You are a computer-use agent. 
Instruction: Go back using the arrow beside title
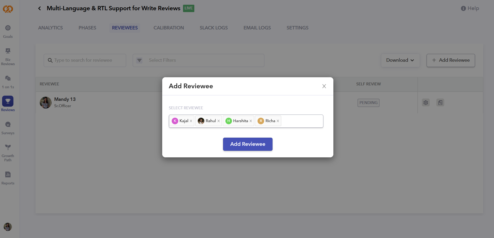pos(39,8)
